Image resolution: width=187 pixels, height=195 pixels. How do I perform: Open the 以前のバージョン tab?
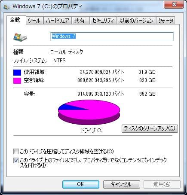pos(136,21)
